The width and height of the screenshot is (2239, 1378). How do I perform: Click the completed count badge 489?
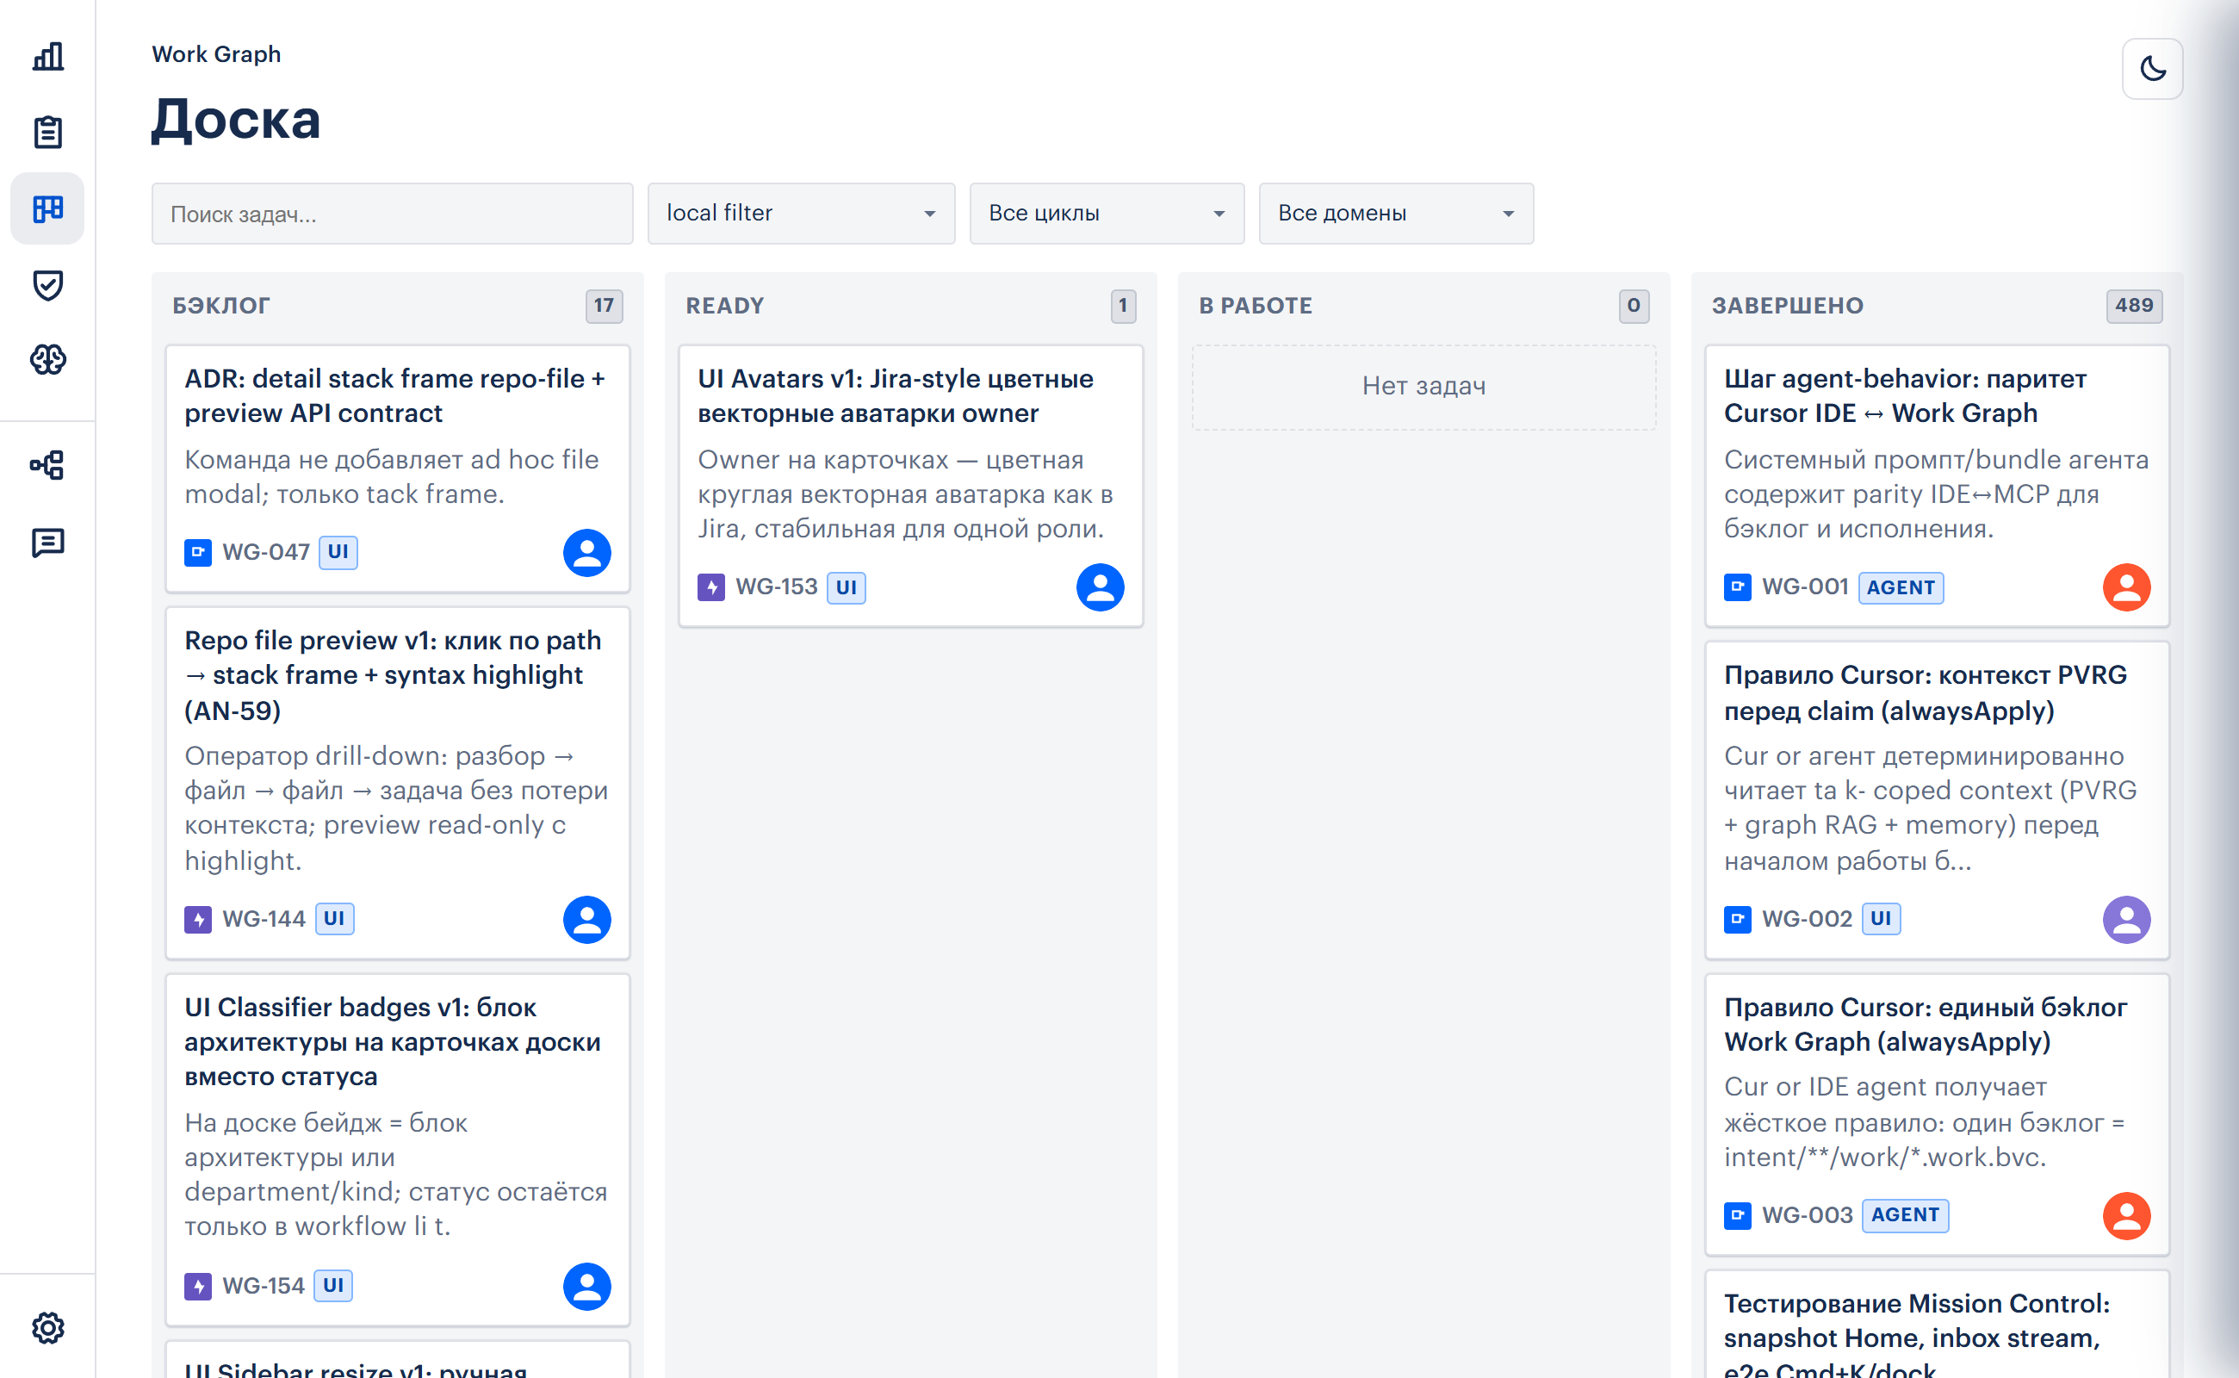point(2133,307)
